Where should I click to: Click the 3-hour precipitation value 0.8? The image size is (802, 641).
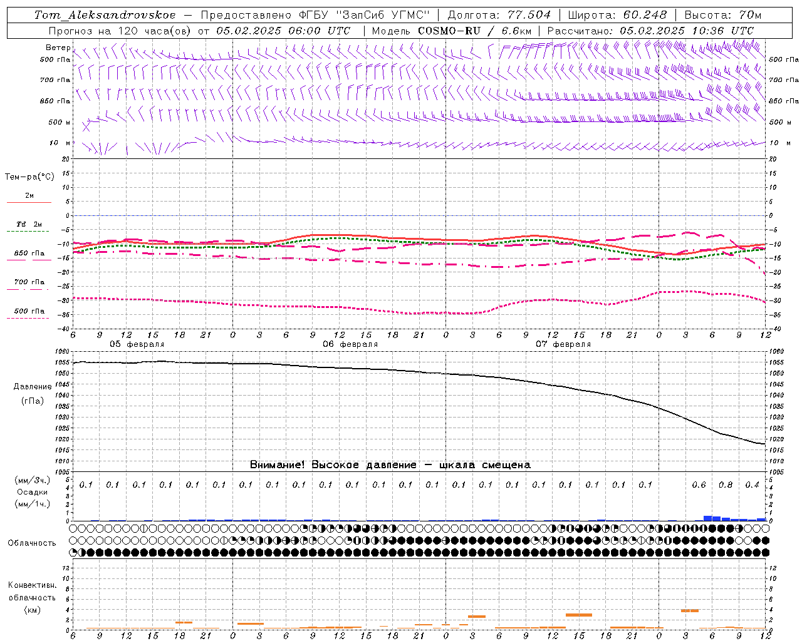pyautogui.click(x=726, y=485)
